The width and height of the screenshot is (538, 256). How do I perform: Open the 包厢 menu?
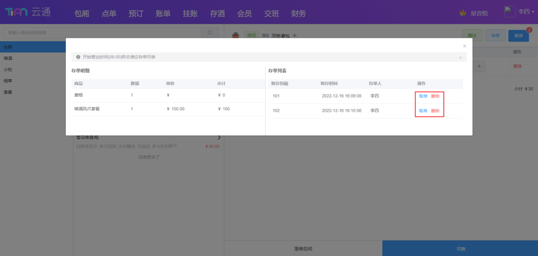click(x=82, y=14)
